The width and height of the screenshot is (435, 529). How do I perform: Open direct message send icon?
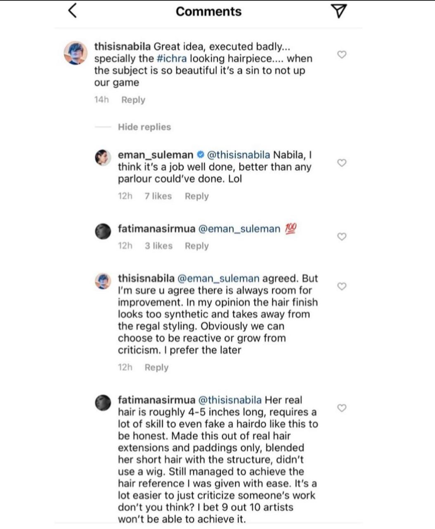[339, 11]
